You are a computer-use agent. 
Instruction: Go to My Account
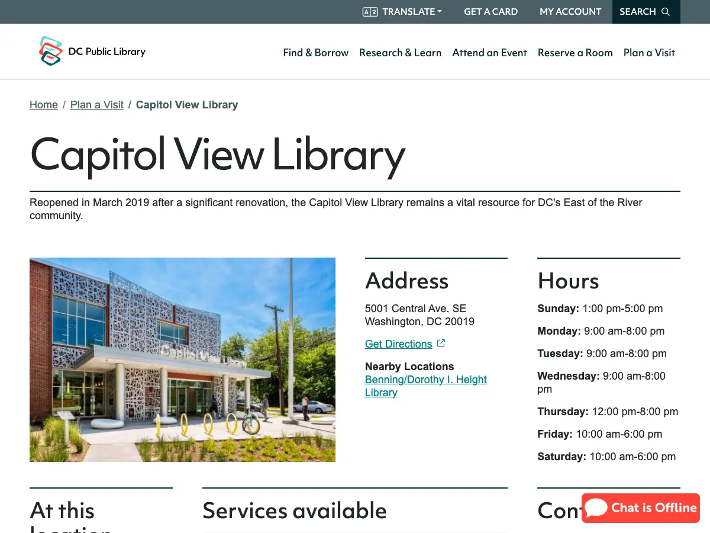(570, 12)
